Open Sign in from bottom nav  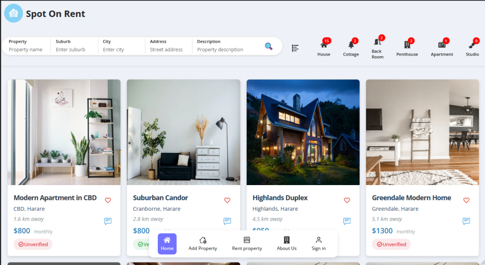(319, 244)
